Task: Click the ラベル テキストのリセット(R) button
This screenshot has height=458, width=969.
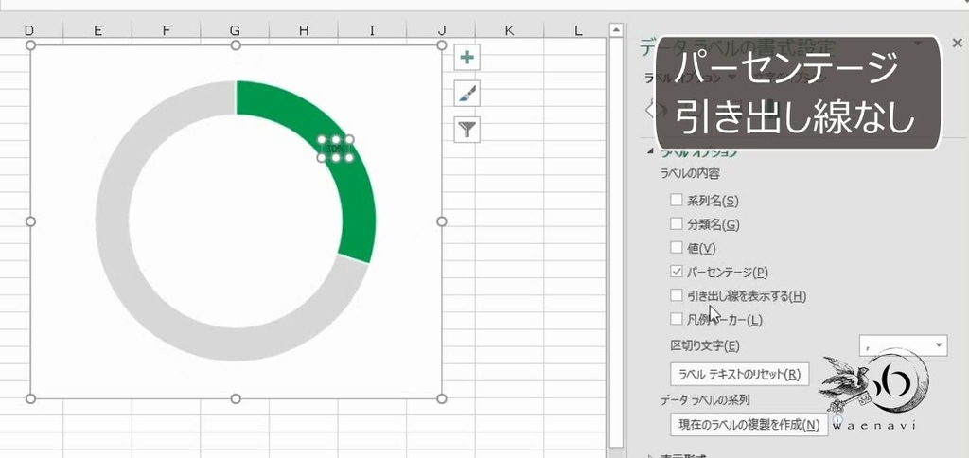Action: pyautogui.click(x=740, y=374)
